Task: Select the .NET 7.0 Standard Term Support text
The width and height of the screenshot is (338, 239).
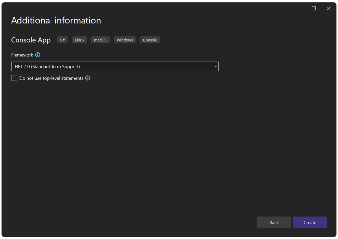Action: (46, 66)
